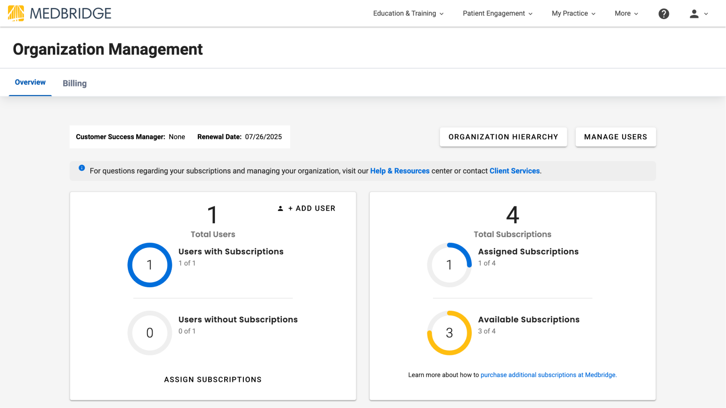Click the Total Subscriptions label
Viewport: 726px width, 408px height.
coord(513,234)
